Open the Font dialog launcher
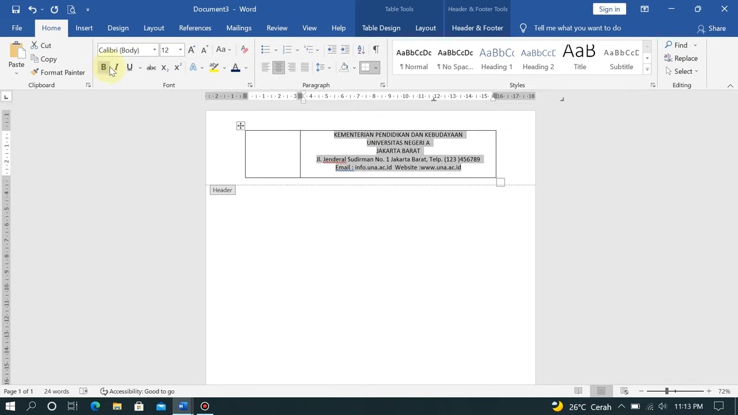 tap(250, 85)
